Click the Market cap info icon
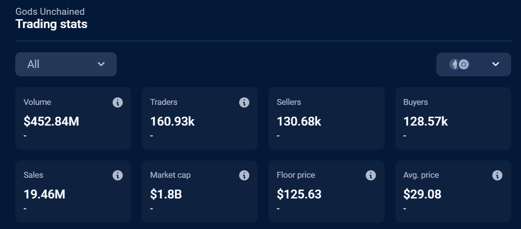 (244, 175)
